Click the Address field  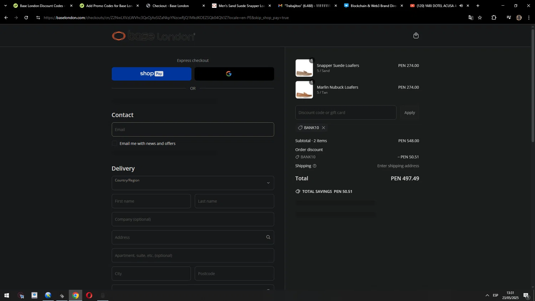193,237
